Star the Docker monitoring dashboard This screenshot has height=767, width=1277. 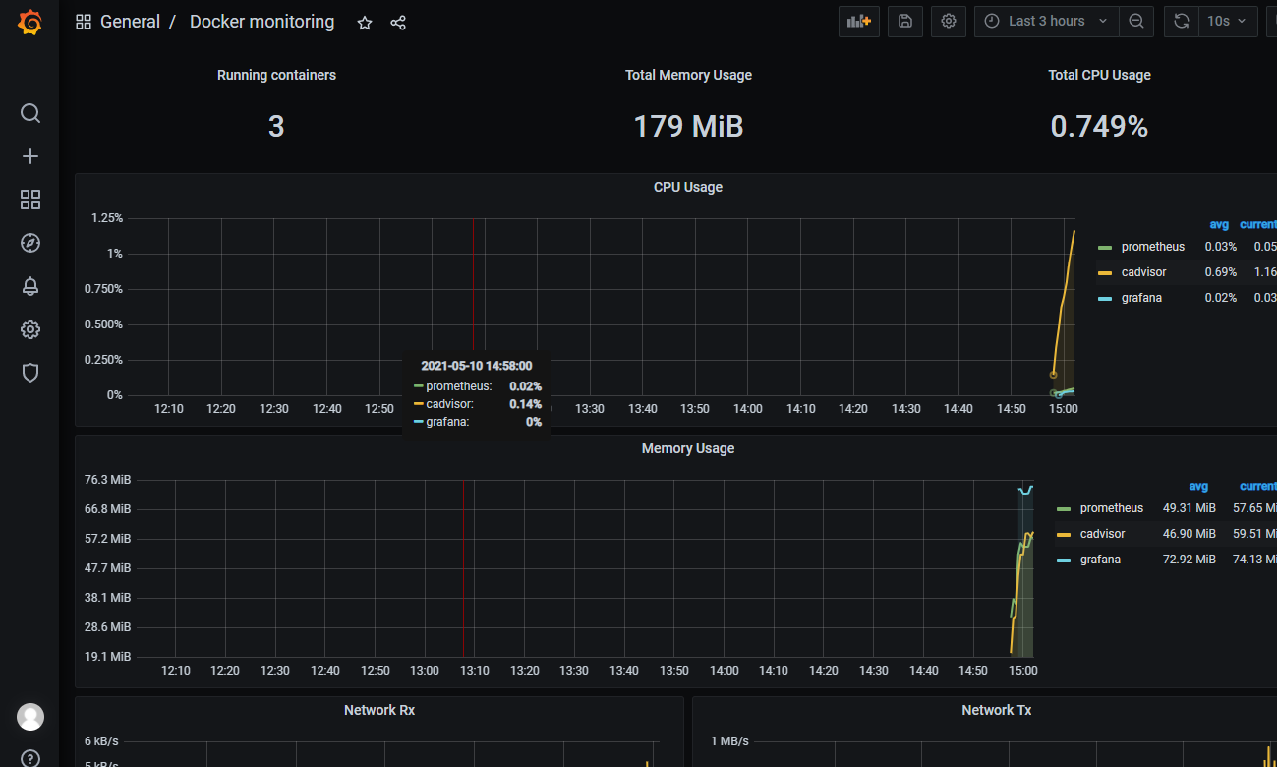(365, 23)
